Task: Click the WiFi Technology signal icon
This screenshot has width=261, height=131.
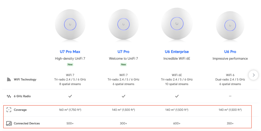Action: pos(9,80)
